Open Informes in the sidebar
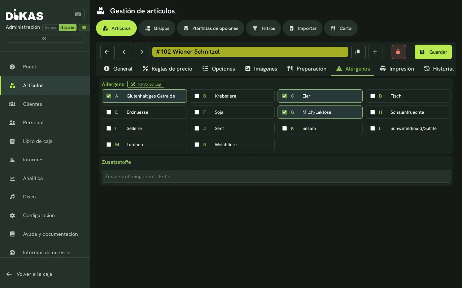Screen dimensions: 462x288 [45, 159]
